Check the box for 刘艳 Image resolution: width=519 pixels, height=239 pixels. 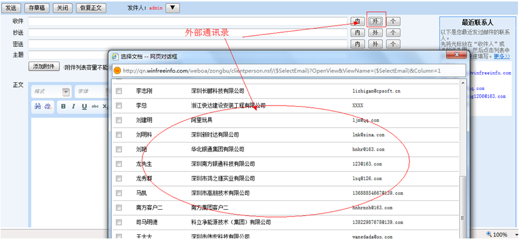coord(118,149)
